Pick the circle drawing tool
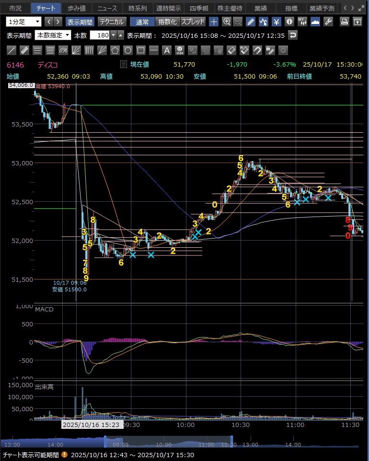 127,50
